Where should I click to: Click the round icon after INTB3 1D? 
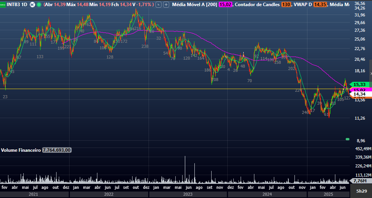point(32,5)
